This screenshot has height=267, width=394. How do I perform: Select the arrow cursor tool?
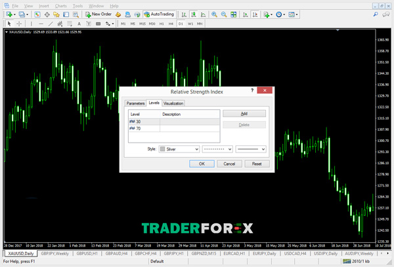[x=9, y=24]
